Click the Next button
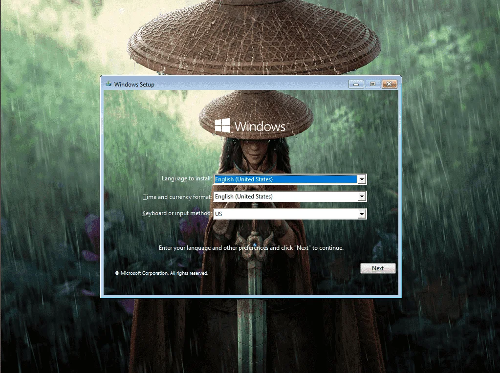 click(378, 268)
